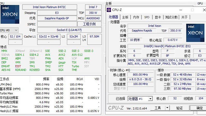Open the 内存 tab in CPU-Z
Image resolution: width=206 pixels, height=116 pixels.
(x=136, y=17)
